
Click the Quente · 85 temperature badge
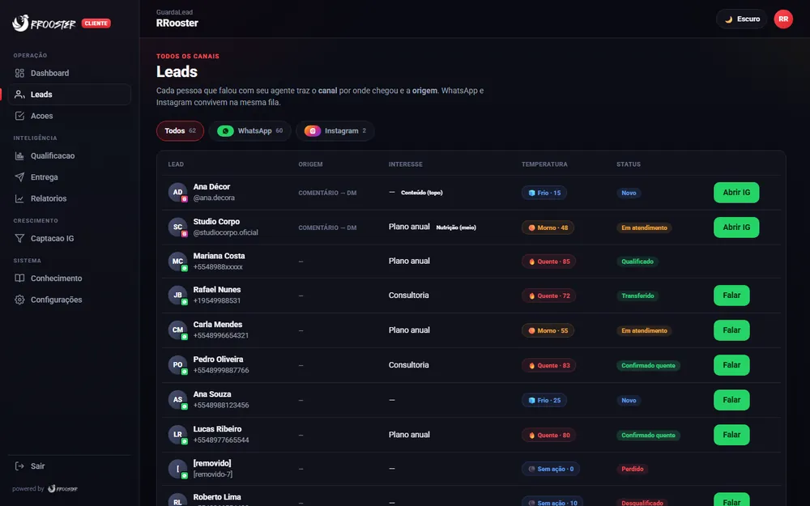click(548, 262)
